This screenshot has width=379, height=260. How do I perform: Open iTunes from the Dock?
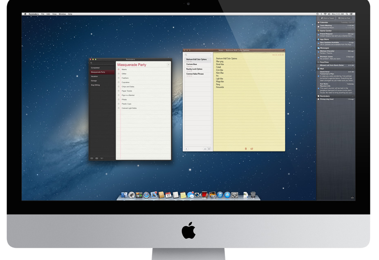pos(220,195)
